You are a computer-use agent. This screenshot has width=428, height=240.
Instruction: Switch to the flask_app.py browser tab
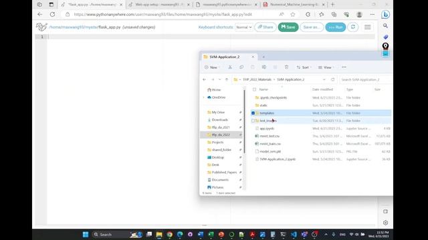tap(92, 5)
